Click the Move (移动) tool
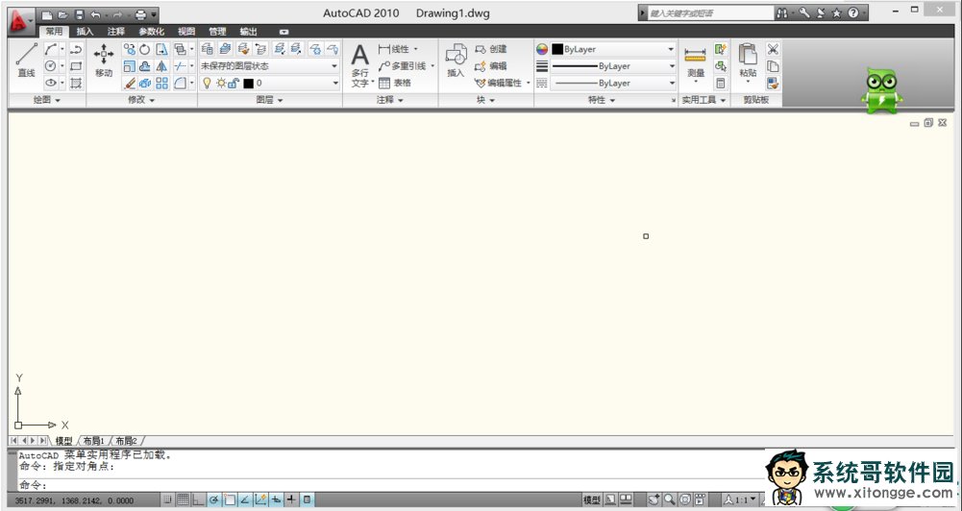Screen dimensions: 962x511 coord(103,60)
